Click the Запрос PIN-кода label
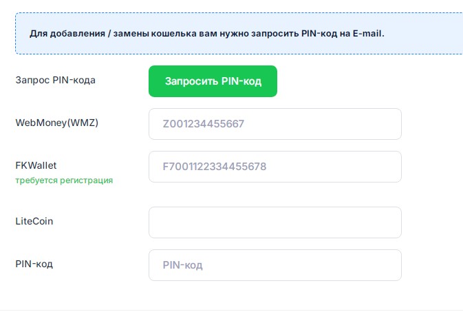The image size is (463, 312). tap(55, 80)
